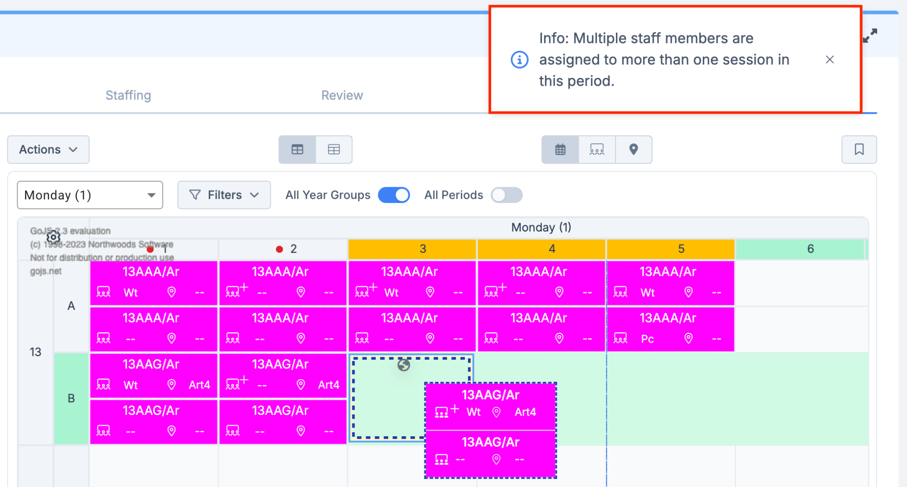Switch to the Review tab

click(342, 95)
